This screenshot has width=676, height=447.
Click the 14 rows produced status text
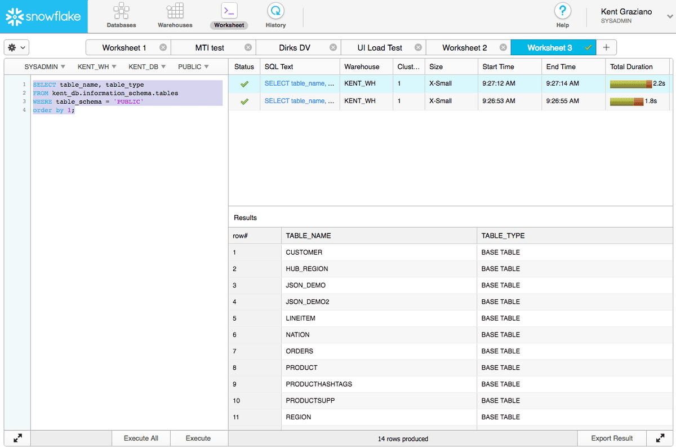click(403, 439)
